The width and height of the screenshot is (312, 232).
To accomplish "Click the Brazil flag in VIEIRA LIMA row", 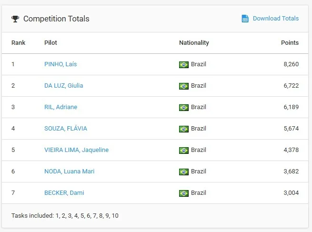I will (184, 150).
